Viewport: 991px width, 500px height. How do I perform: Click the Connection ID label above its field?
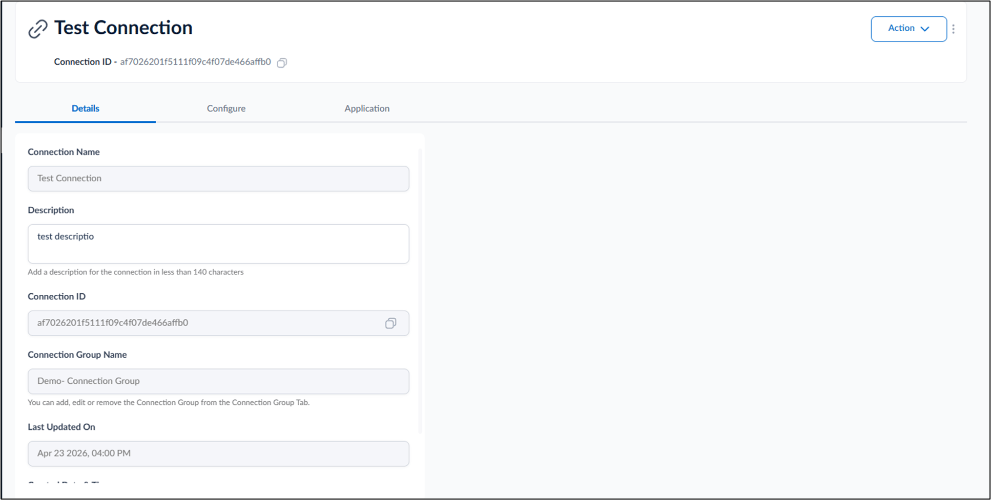pyautogui.click(x=56, y=296)
